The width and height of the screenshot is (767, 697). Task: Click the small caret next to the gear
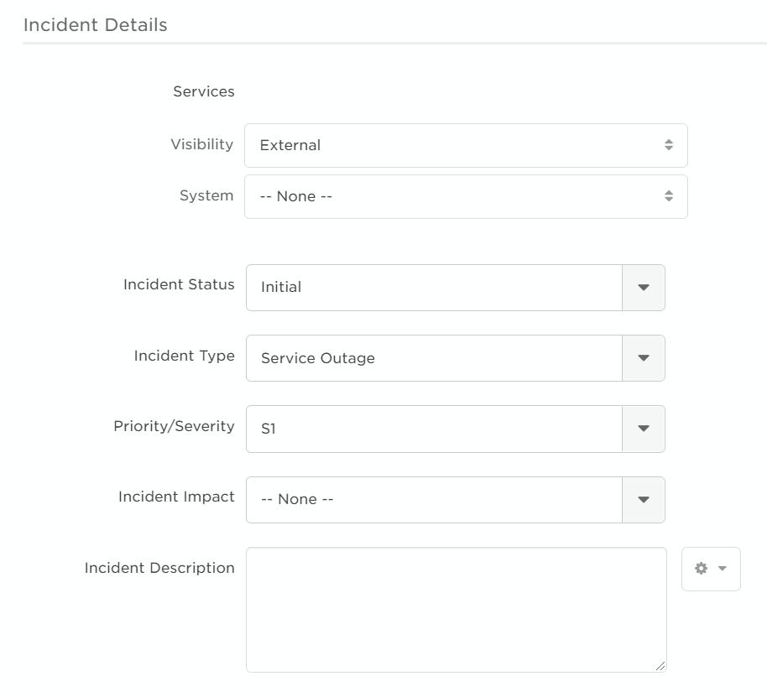(x=722, y=569)
